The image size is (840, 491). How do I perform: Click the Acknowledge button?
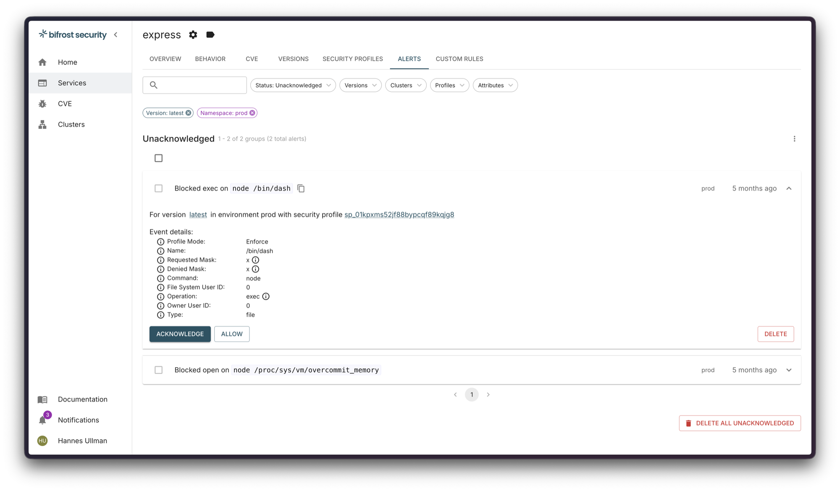tap(180, 334)
